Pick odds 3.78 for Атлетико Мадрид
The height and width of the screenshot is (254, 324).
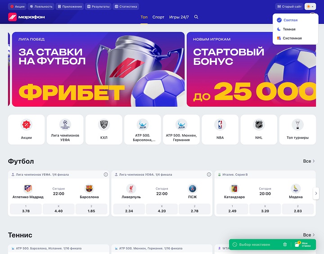click(x=26, y=209)
